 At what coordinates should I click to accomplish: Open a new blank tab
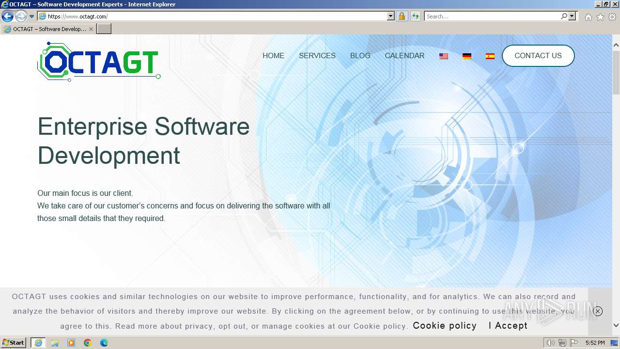[104, 29]
